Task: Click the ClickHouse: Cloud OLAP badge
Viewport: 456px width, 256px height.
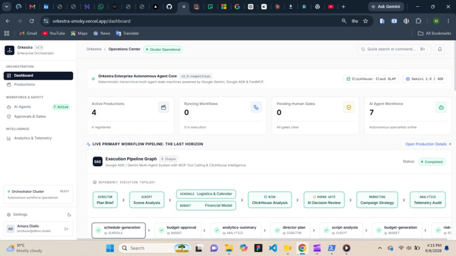Action: [x=371, y=79]
